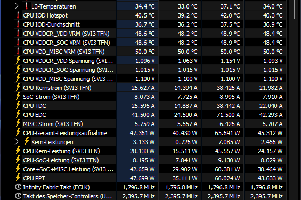The height and width of the screenshot is (200, 301).
Task: Click lightning icon of CPU-Gesamt-Leistungsaufnahme
Action: pyautogui.click(x=18, y=132)
